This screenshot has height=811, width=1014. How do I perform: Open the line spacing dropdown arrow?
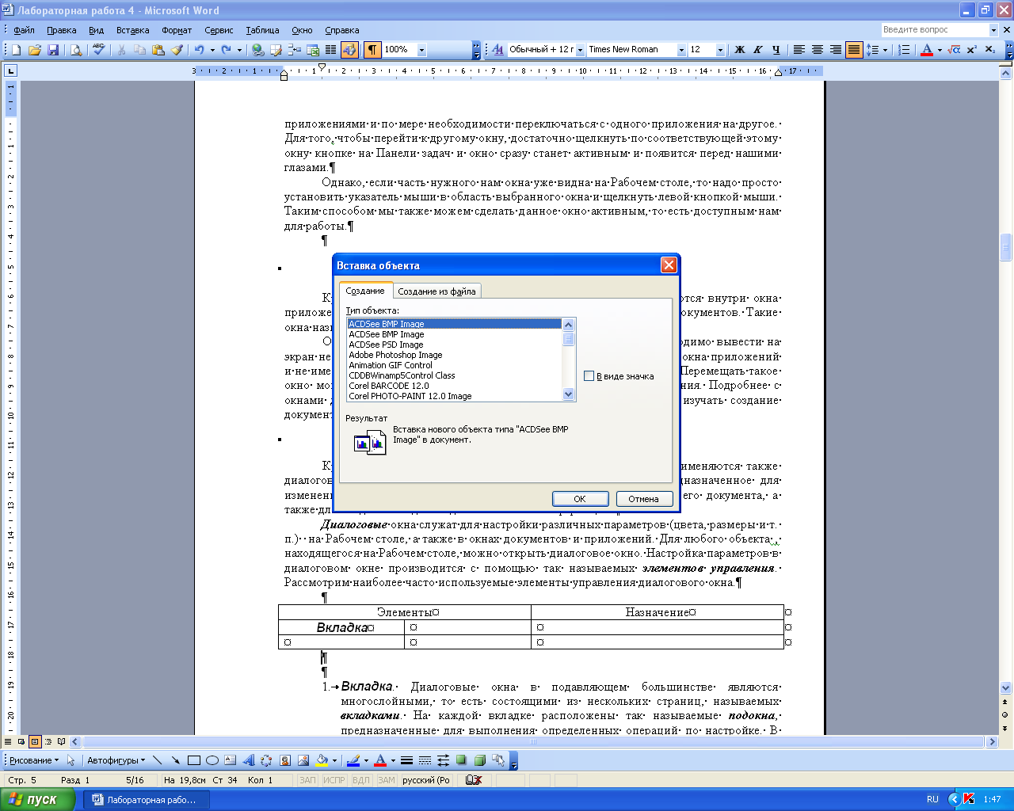coord(885,50)
